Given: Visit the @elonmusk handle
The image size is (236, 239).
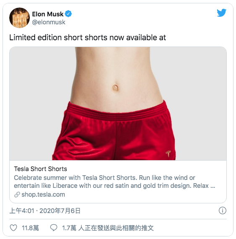Looking at the screenshot, I should point(49,22).
